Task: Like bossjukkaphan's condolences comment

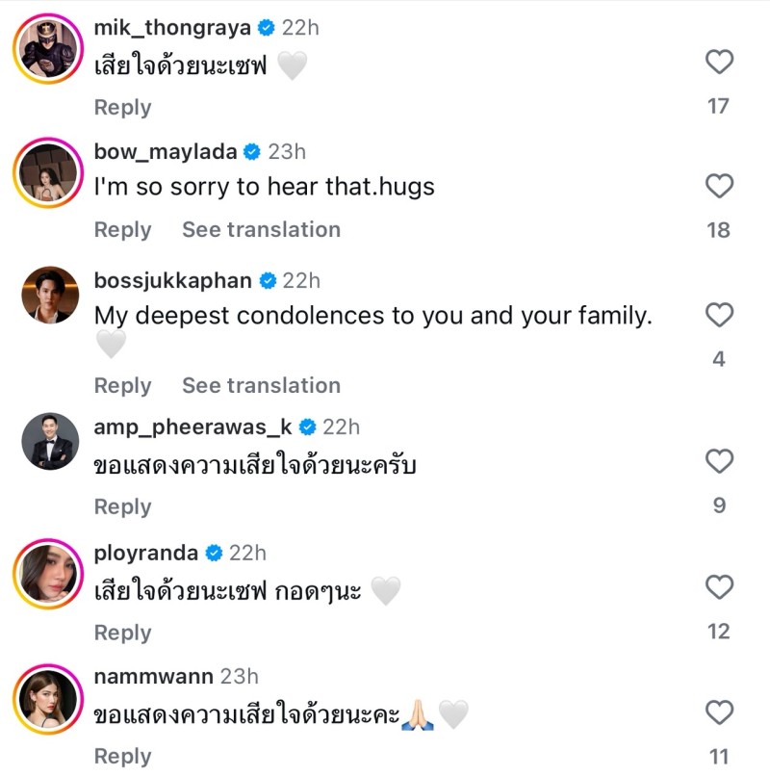Action: tap(719, 316)
